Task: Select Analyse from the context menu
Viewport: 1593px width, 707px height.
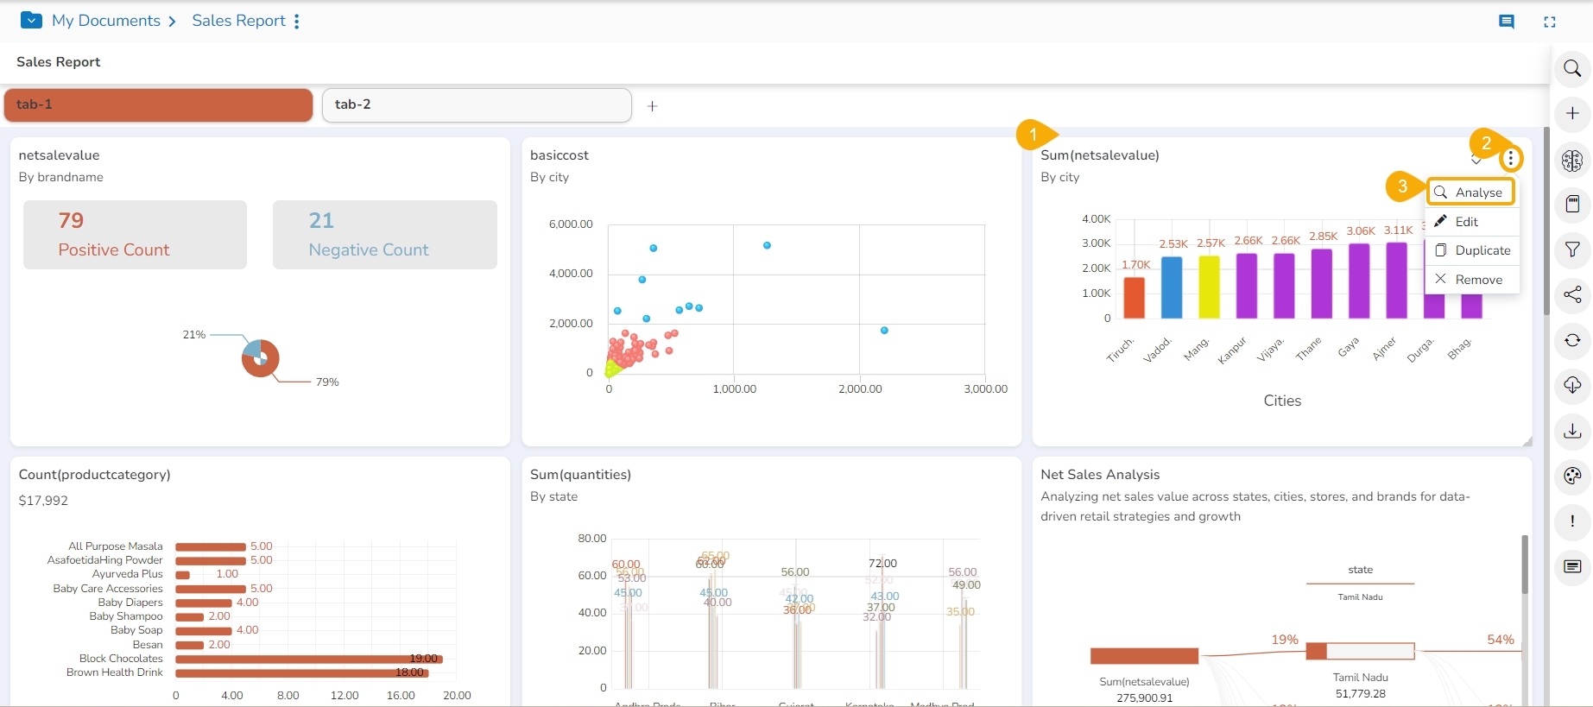Action: click(1470, 193)
